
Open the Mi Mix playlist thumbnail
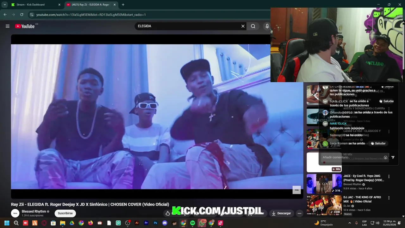pos(324,162)
